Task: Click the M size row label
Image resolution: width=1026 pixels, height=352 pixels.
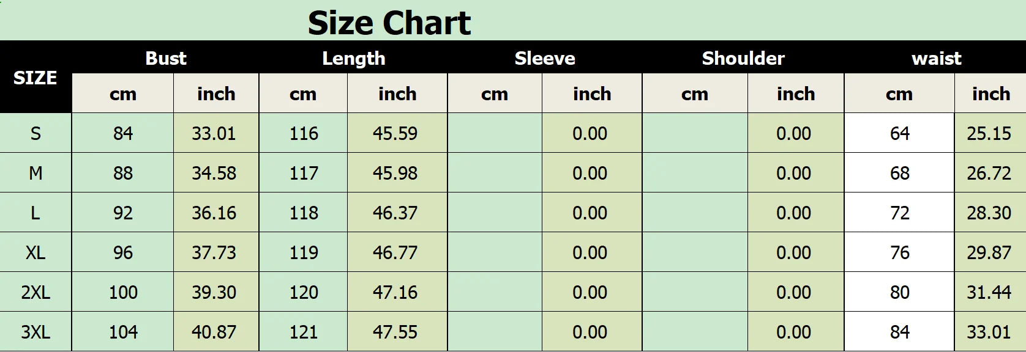Action: pyautogui.click(x=36, y=173)
